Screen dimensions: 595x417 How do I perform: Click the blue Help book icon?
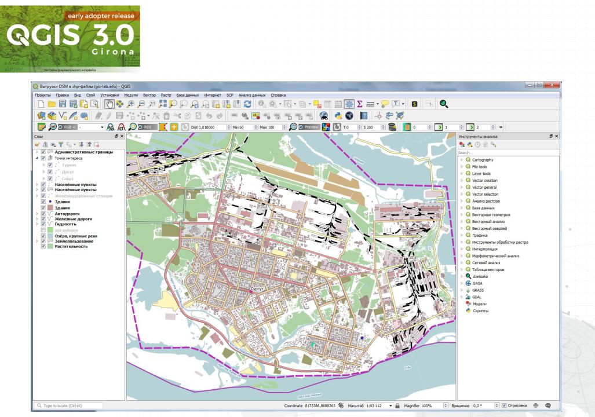[363, 116]
